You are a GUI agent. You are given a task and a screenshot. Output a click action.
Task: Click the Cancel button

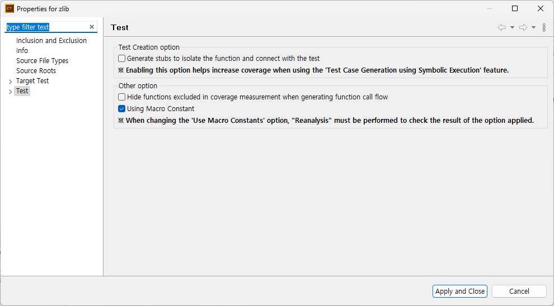click(519, 291)
